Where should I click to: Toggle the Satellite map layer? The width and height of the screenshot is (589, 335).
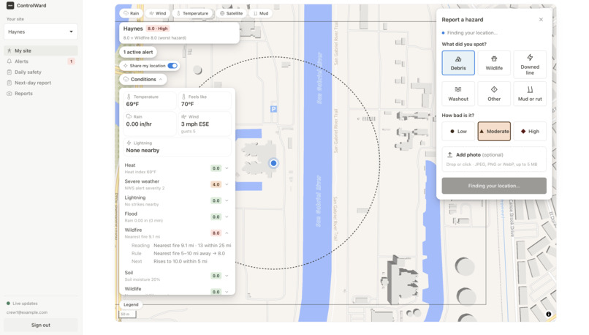pyautogui.click(x=231, y=13)
